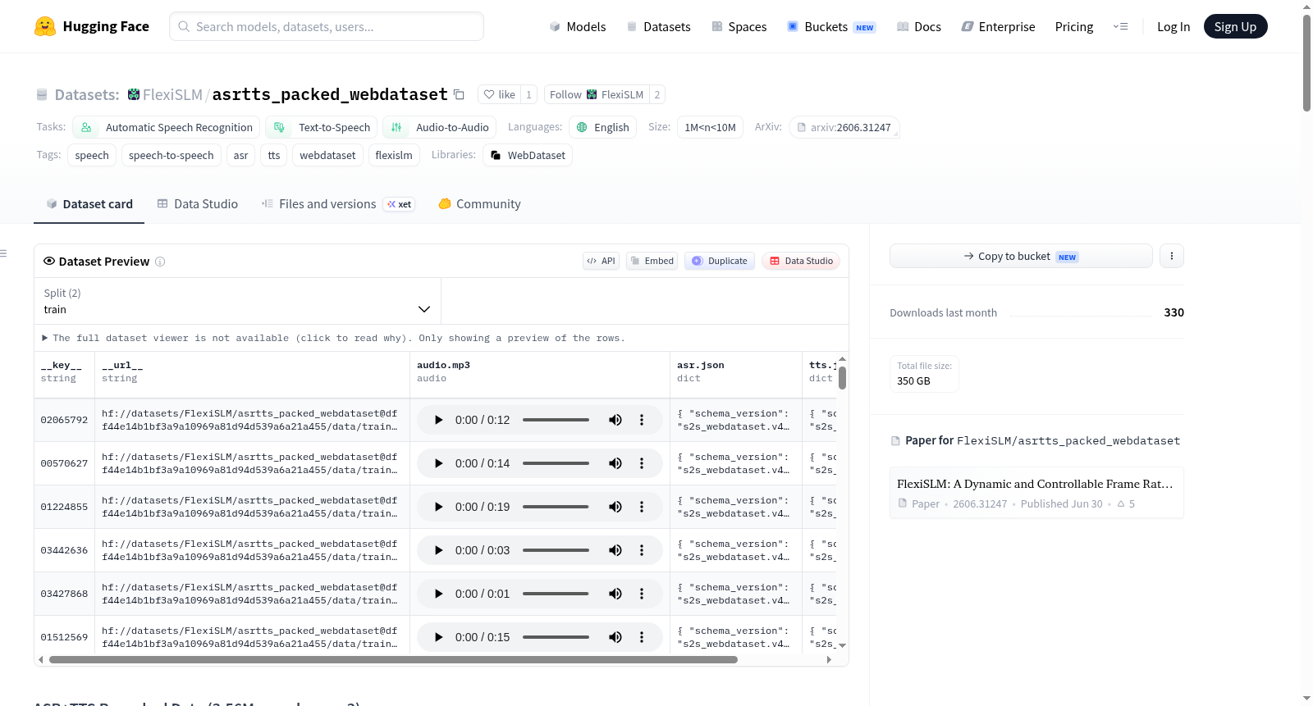Open the Audio-to-Audio task tag
1313x706 pixels.
[440, 127]
